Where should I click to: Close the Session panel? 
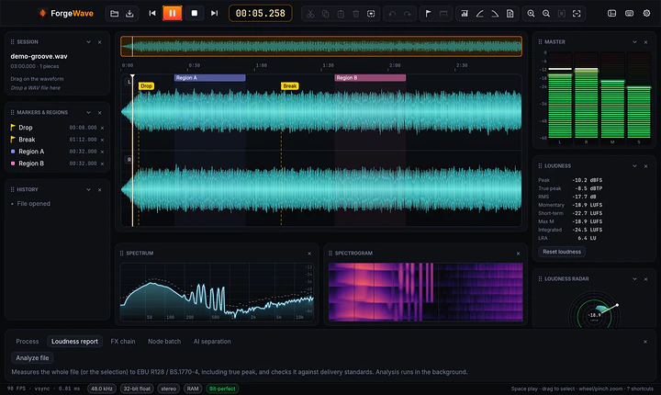pos(100,42)
